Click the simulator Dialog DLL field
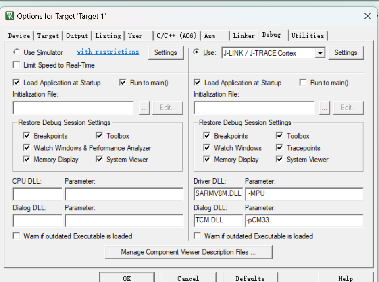Screen dimensions: 379x282 [38, 221]
